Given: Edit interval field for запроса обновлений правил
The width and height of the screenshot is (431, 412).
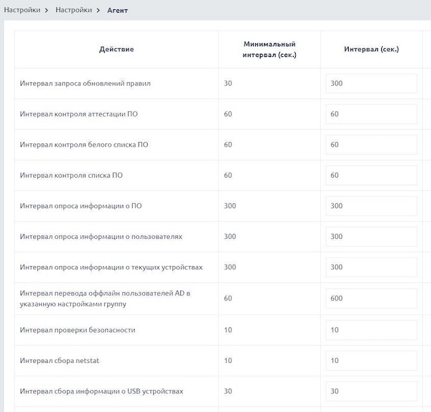Looking at the screenshot, I should tap(371, 84).
